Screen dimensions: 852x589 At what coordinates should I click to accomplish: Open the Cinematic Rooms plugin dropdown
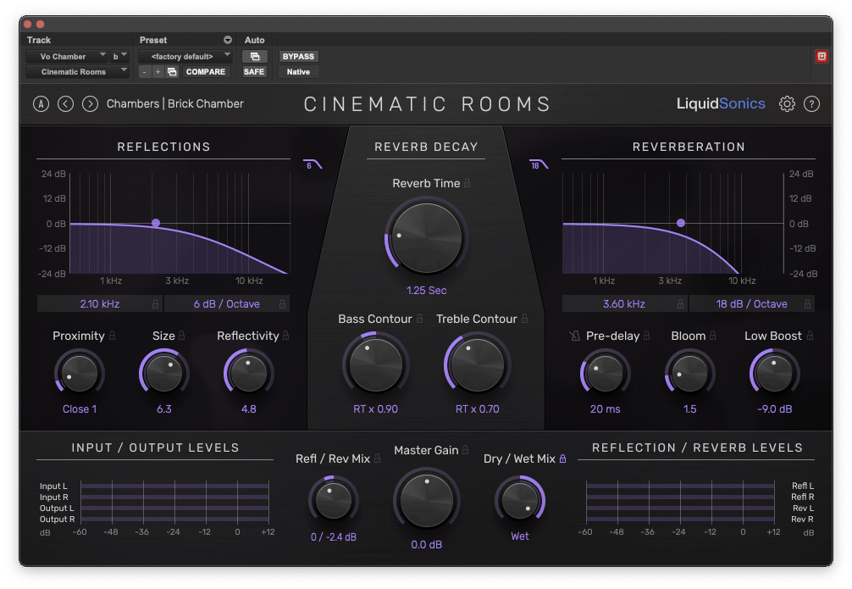[x=77, y=72]
